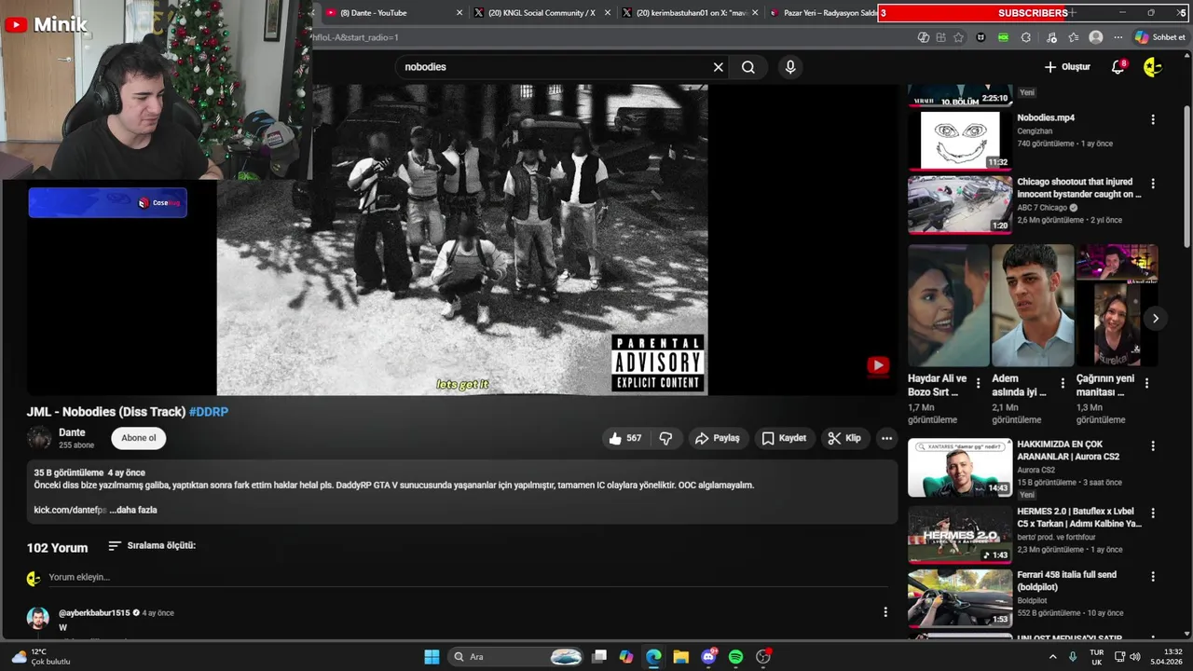The width and height of the screenshot is (1193, 671).
Task: Open the Windows Start menu
Action: coord(432,657)
